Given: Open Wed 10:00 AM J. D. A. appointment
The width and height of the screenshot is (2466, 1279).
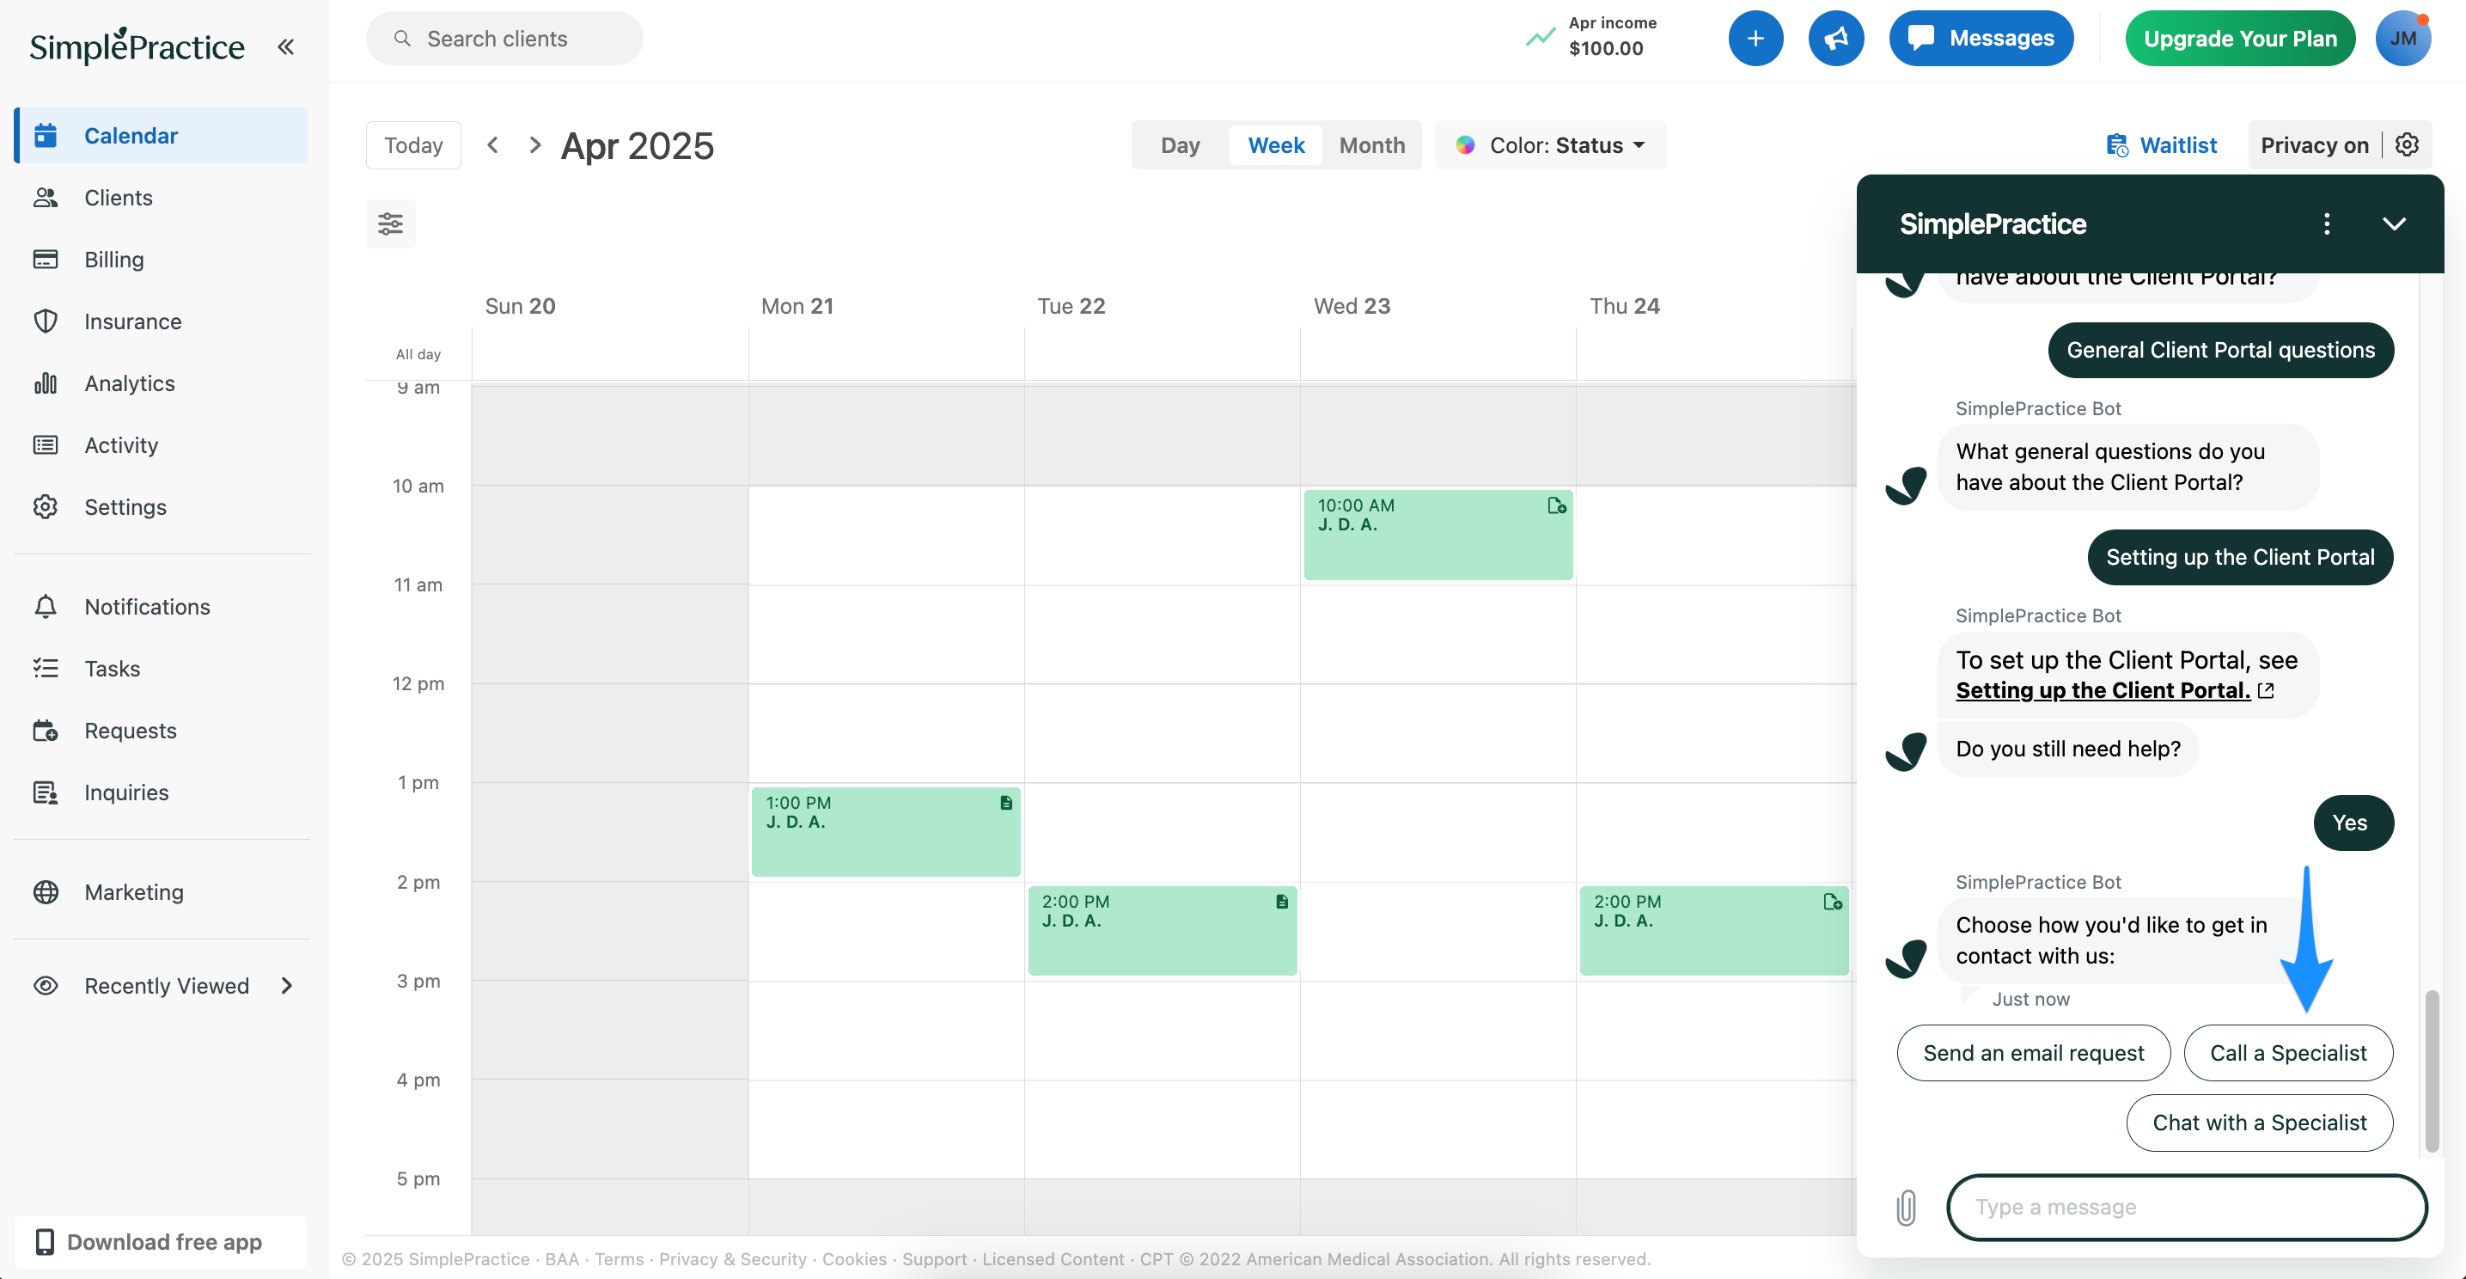Looking at the screenshot, I should click(1437, 534).
